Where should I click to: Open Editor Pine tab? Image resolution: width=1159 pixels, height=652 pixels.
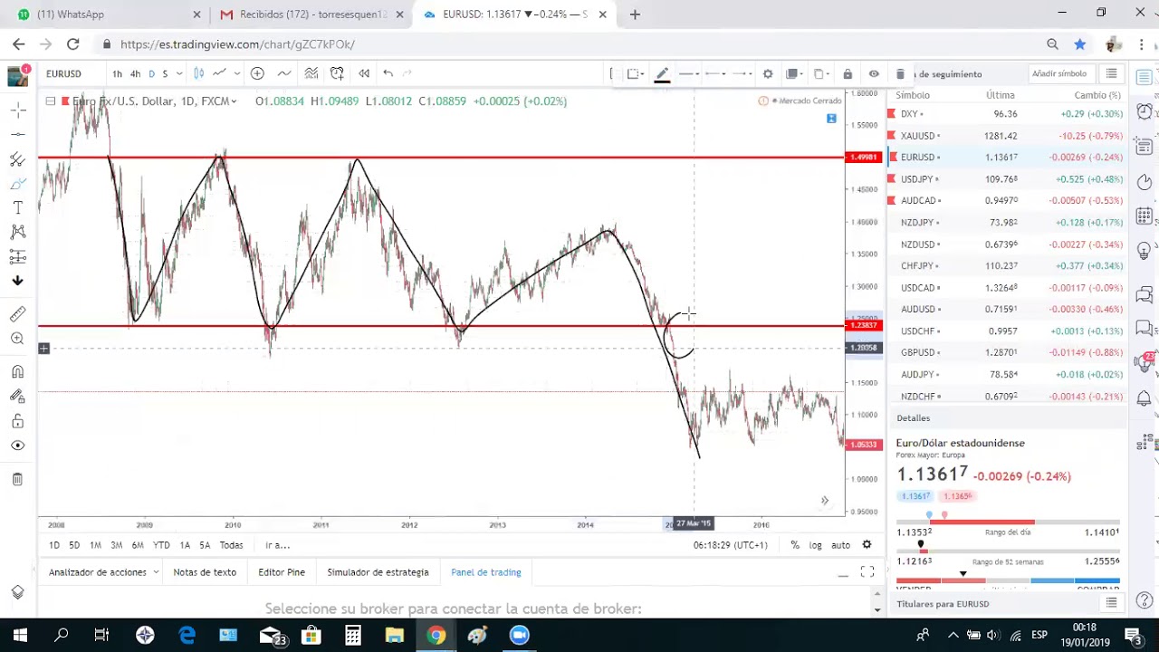(x=282, y=572)
